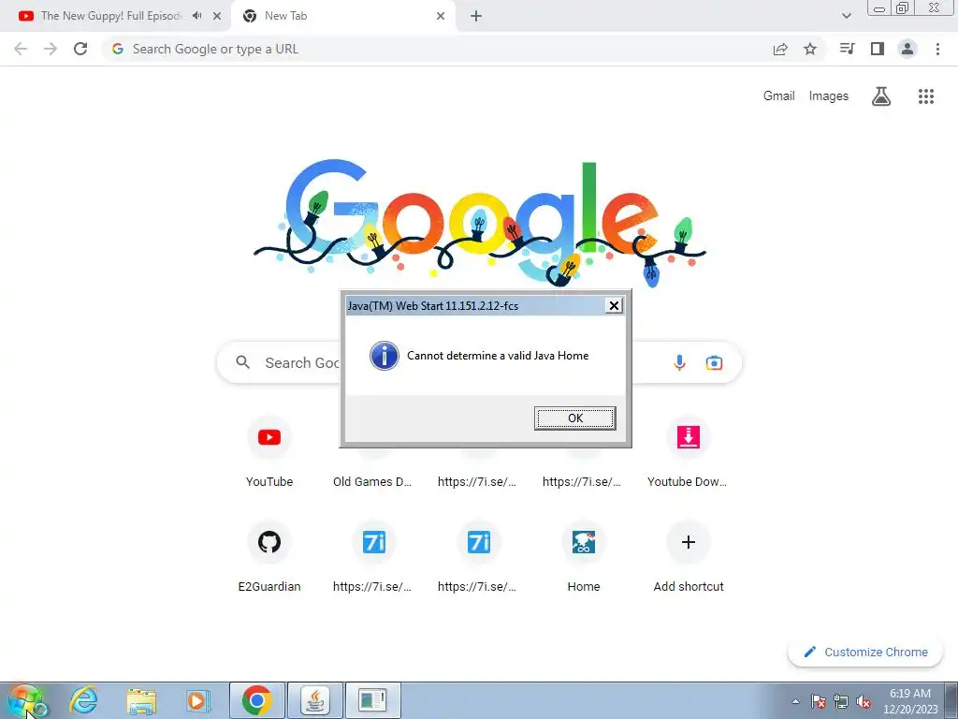Image resolution: width=958 pixels, height=719 pixels.
Task: Select the New Tab tab
Action: tap(342, 16)
